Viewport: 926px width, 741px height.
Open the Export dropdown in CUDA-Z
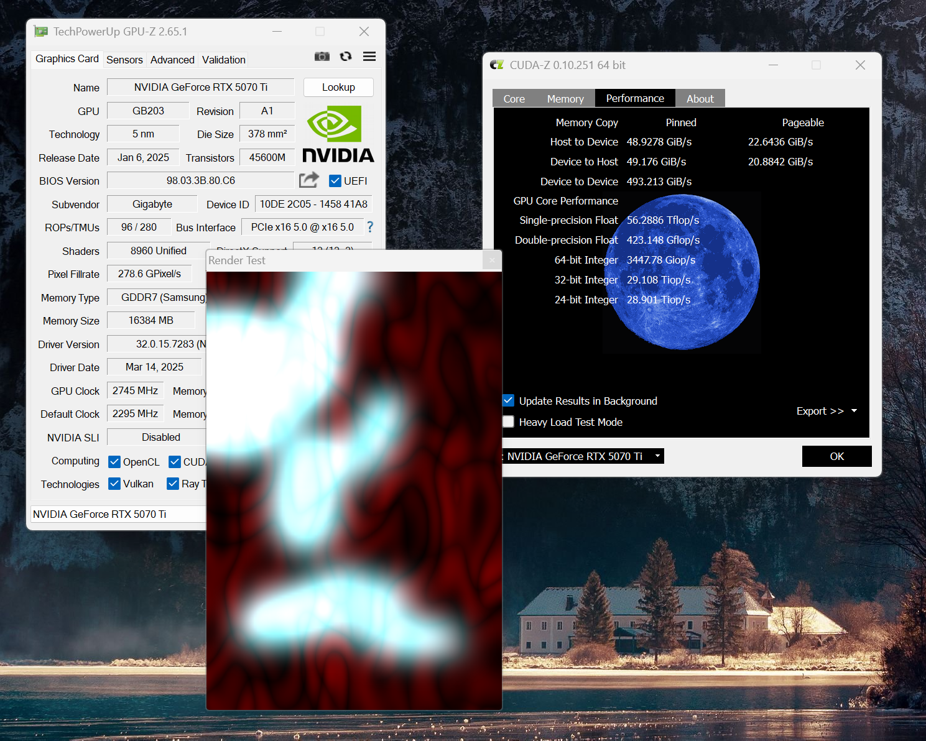[x=826, y=411]
